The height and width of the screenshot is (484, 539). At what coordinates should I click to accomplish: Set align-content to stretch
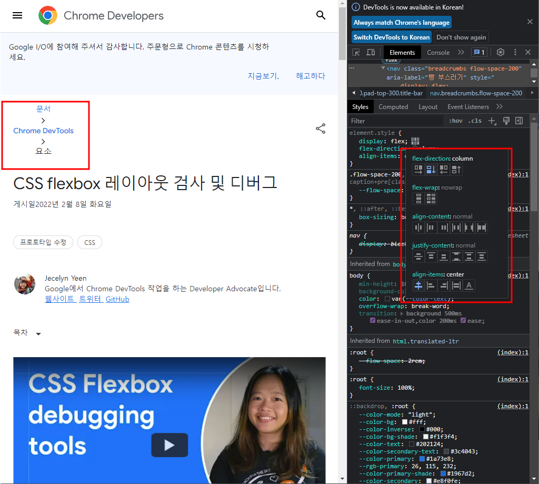tap(482, 228)
